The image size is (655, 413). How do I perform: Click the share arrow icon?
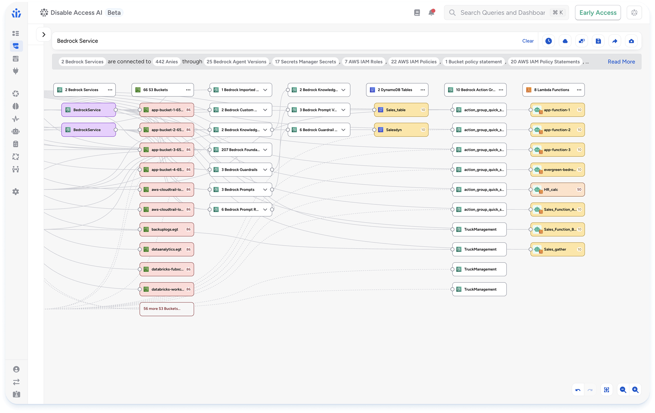click(x=615, y=41)
